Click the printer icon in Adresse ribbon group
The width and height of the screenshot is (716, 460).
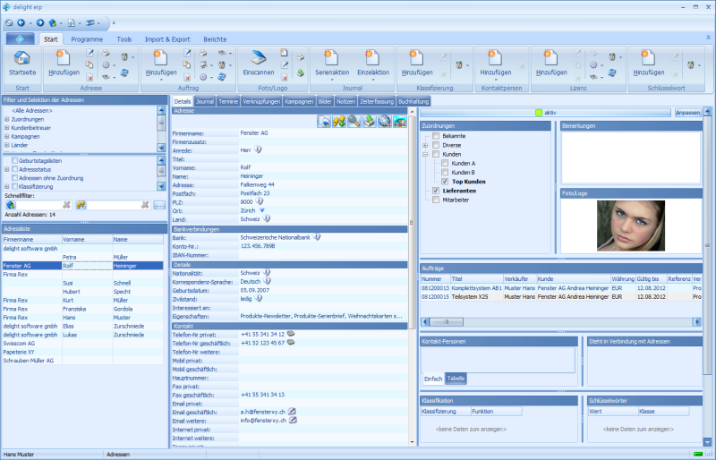106,53
